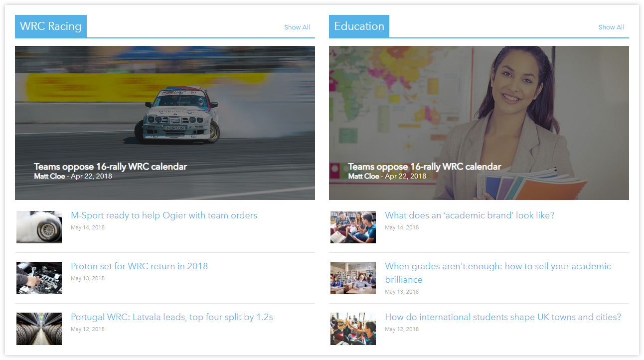This screenshot has width=644, height=360.
Task: Open 'How do international students shape UK towns'
Action: click(503, 317)
